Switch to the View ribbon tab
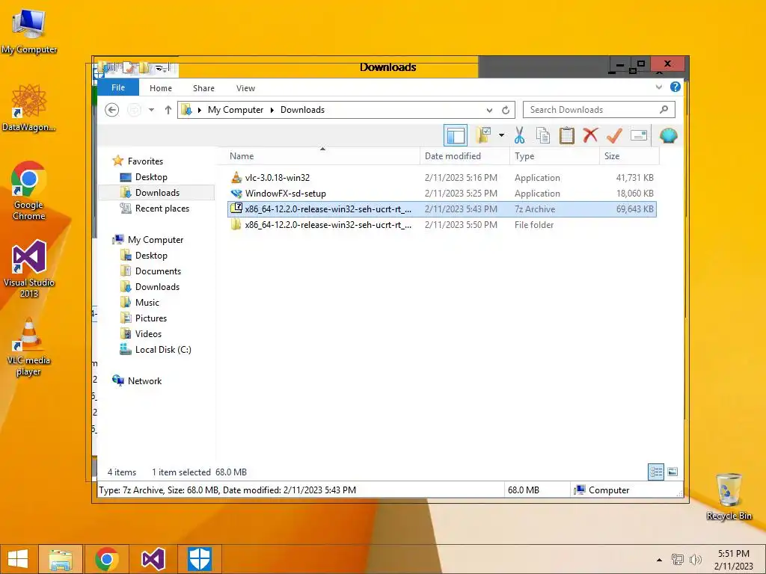This screenshot has height=574, width=766. (x=245, y=88)
